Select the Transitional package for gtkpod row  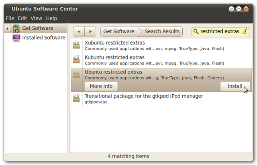161,99
